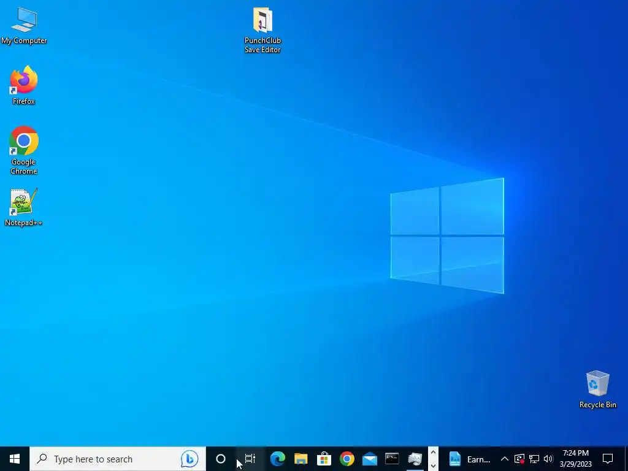Viewport: 628px width, 471px height.
Task: Open the Windows Start menu
Action: [x=15, y=459]
